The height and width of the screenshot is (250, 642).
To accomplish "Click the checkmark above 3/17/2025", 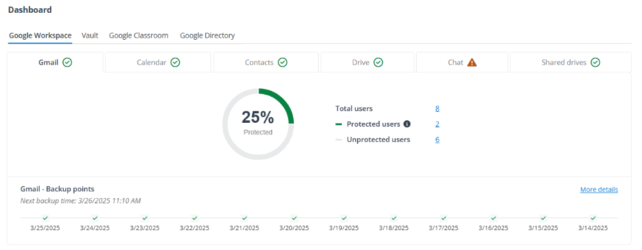I will [x=444, y=218].
